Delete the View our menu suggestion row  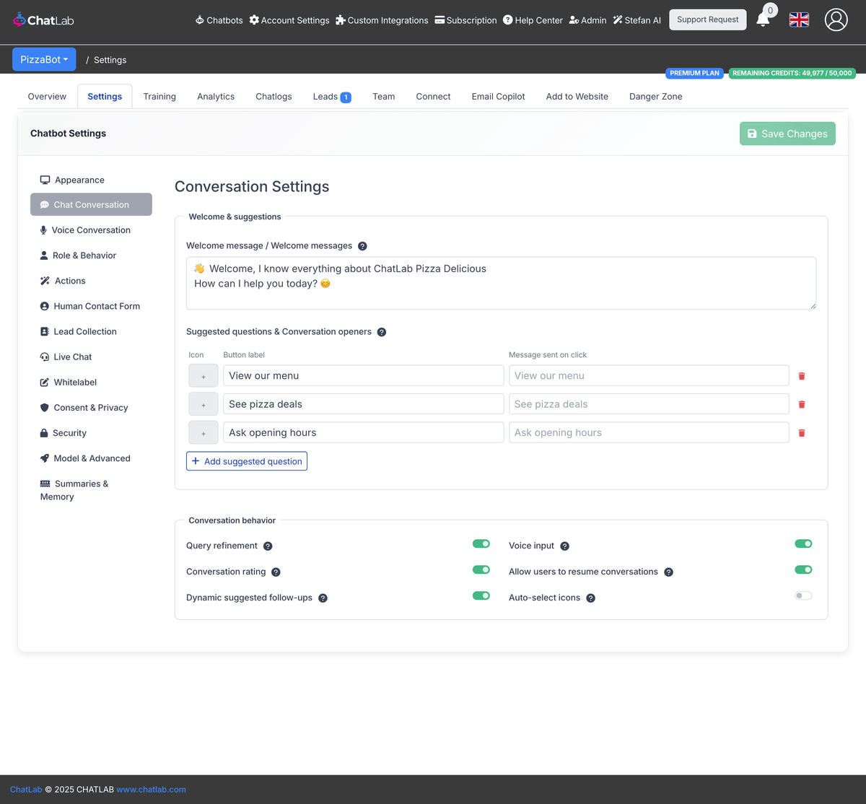[802, 376]
